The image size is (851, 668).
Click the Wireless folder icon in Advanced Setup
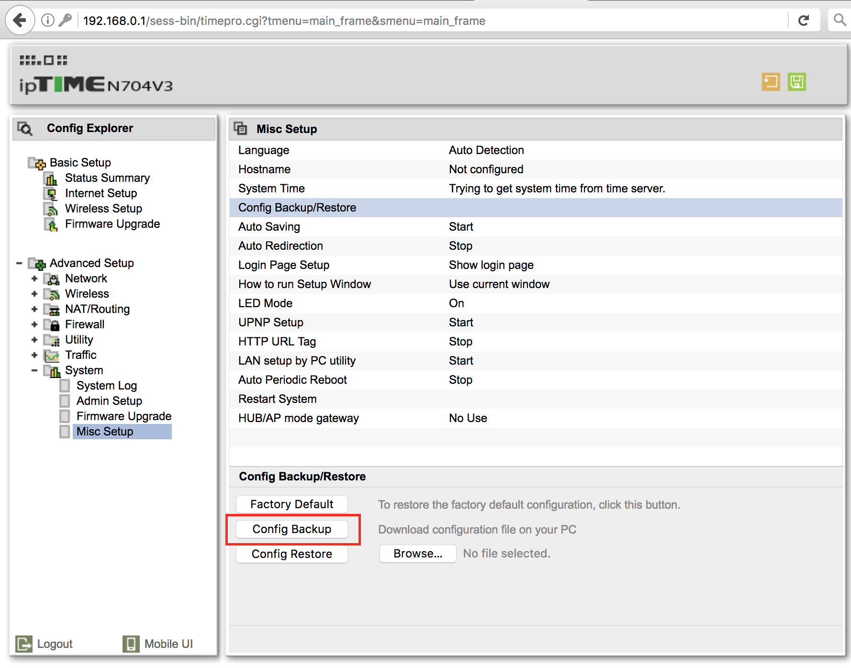[51, 294]
